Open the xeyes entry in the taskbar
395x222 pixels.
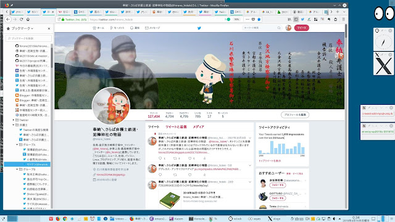[254, 219]
